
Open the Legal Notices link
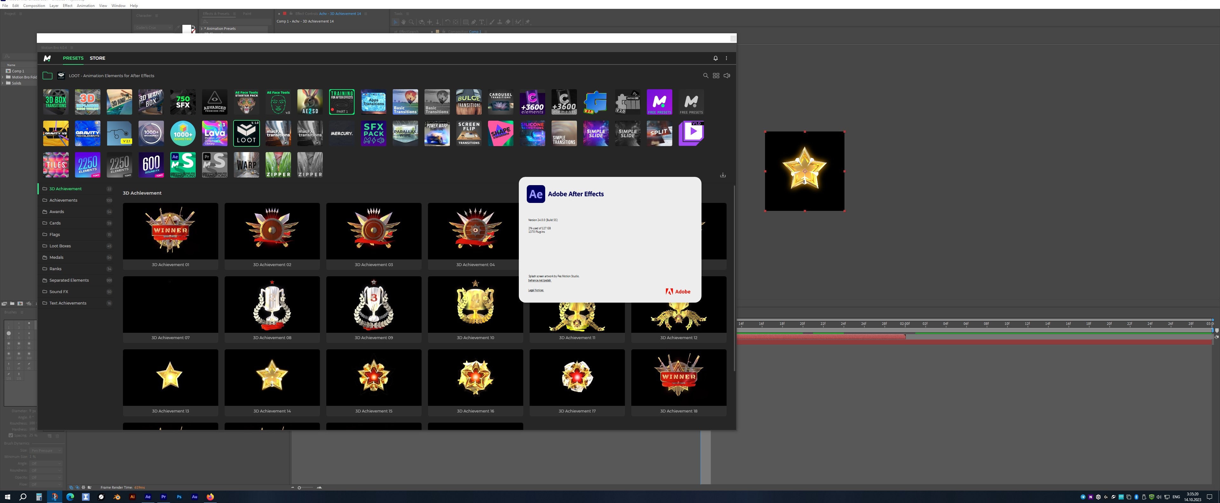(536, 290)
